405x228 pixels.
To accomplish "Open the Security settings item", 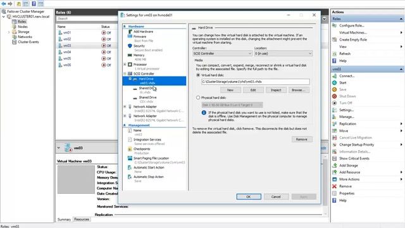I will click(139, 46).
